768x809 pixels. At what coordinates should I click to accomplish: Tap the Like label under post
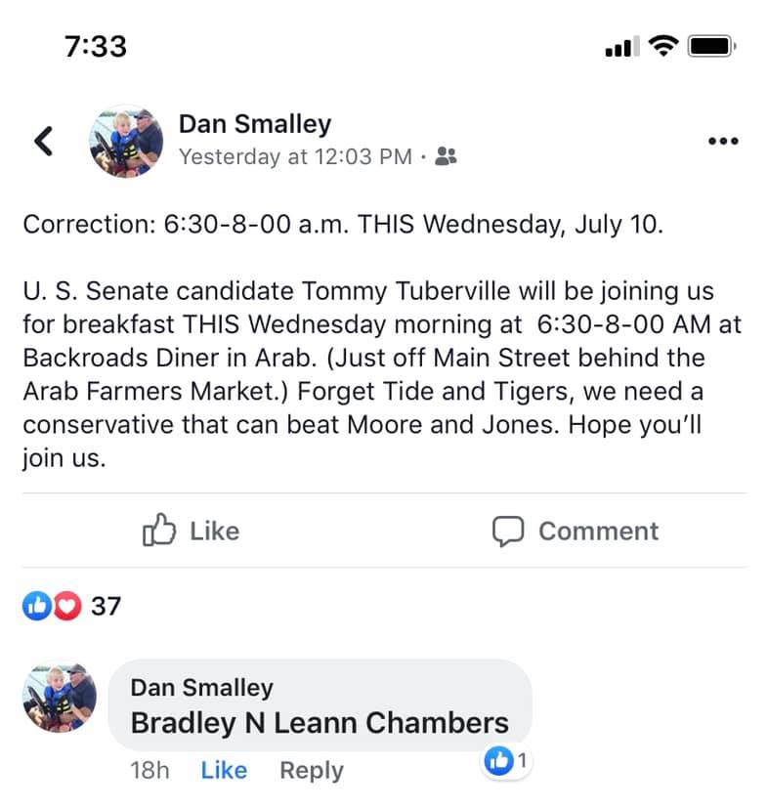click(x=215, y=531)
